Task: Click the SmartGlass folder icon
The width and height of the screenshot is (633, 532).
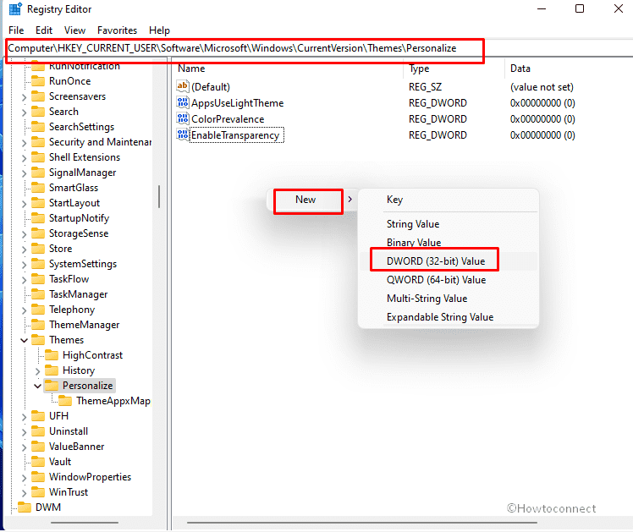Action: click(38, 188)
